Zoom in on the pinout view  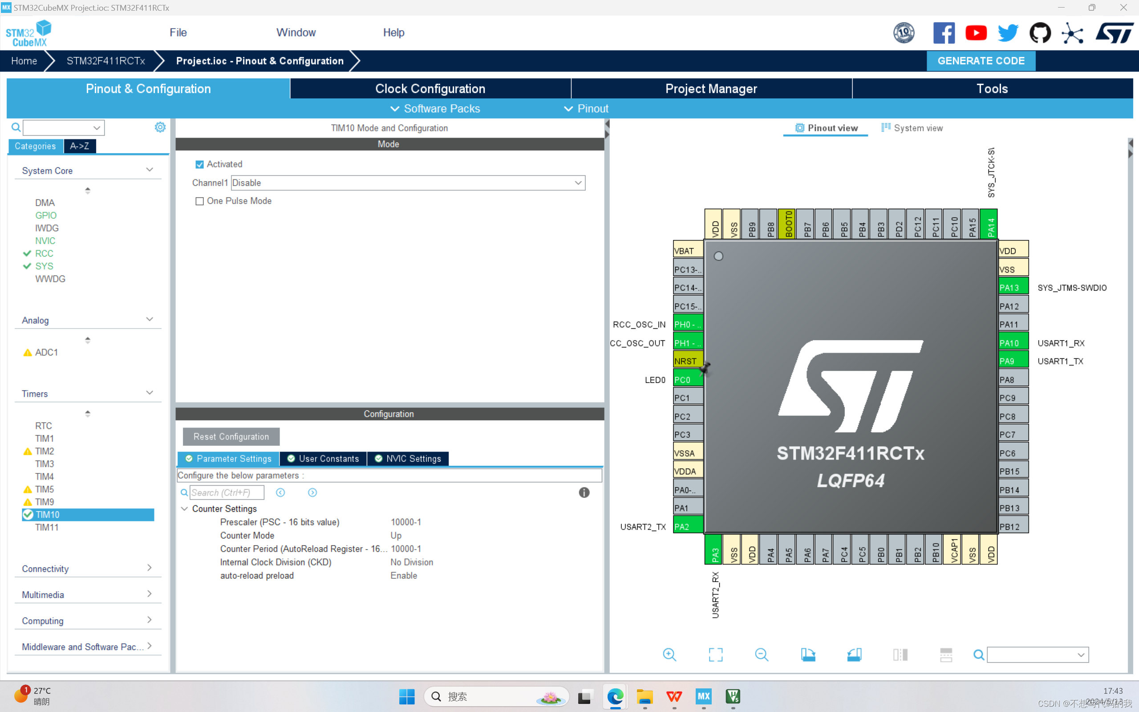669,654
